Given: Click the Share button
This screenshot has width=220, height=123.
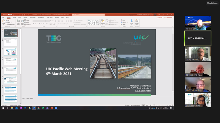Looking at the screenshot, I should (160, 18).
